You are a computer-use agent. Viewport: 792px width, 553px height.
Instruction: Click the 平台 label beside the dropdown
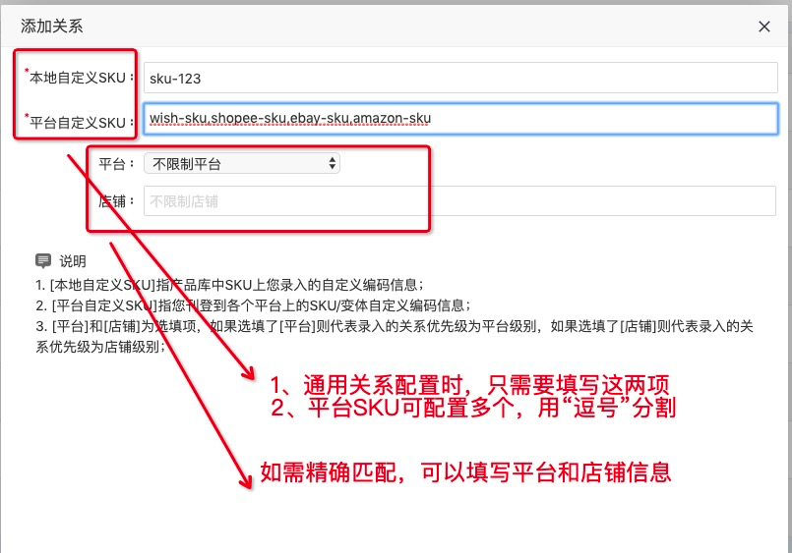point(114,164)
